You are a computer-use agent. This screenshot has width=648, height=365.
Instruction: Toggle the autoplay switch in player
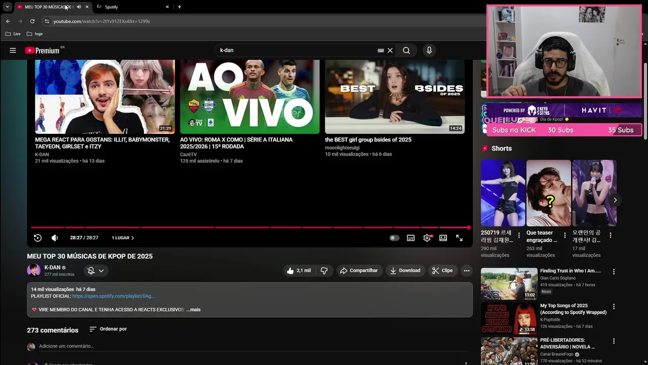(394, 238)
